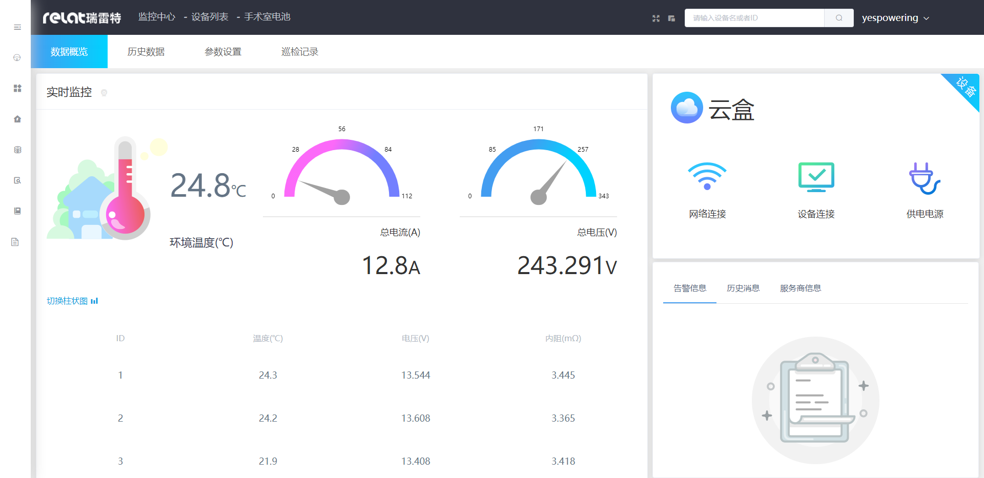Open the document page icon in sidebar
The height and width of the screenshot is (478, 984).
tap(15, 242)
